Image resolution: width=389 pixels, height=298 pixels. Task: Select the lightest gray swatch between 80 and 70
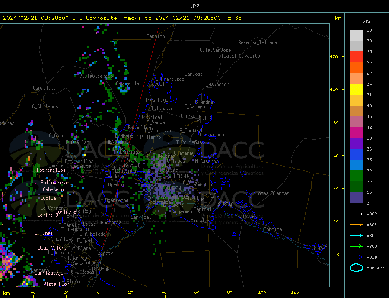pyautogui.click(x=356, y=35)
